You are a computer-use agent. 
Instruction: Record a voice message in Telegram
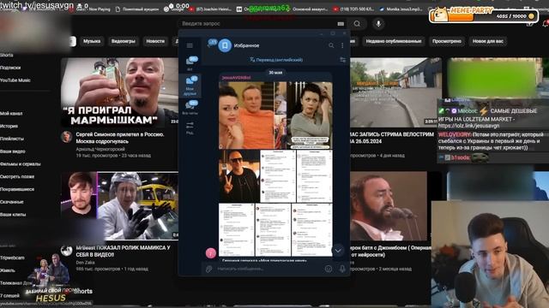click(x=342, y=269)
